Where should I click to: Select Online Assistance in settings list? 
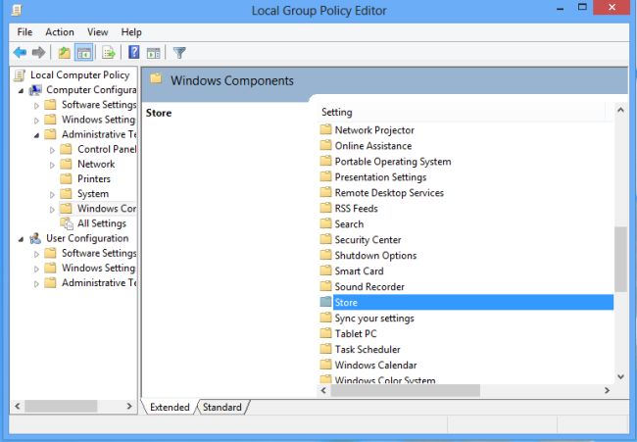click(373, 146)
